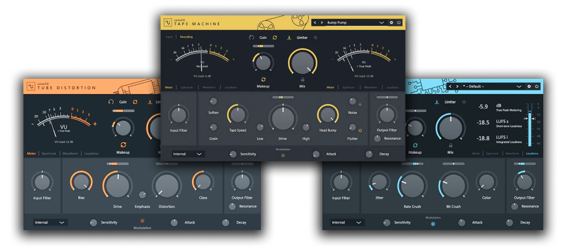Enable the Limiter toggle dot in Tape Machine

click(316, 37)
